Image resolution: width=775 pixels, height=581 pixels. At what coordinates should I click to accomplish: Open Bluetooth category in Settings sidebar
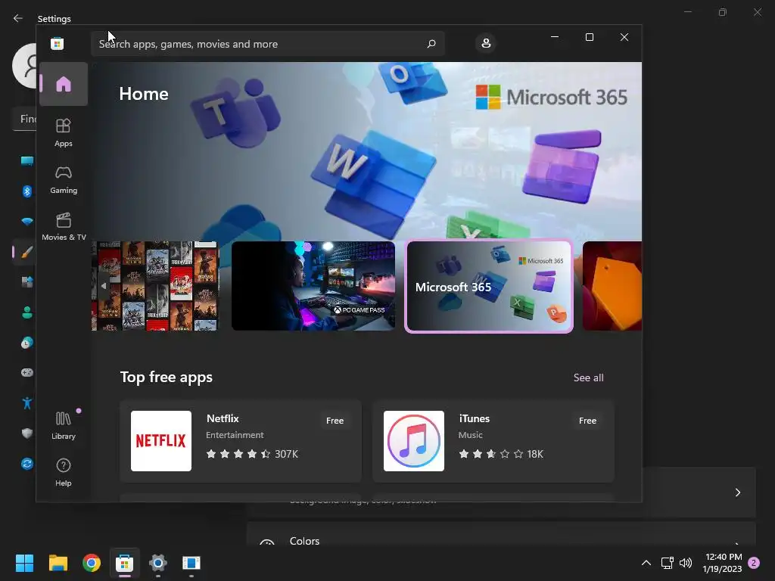[27, 191]
